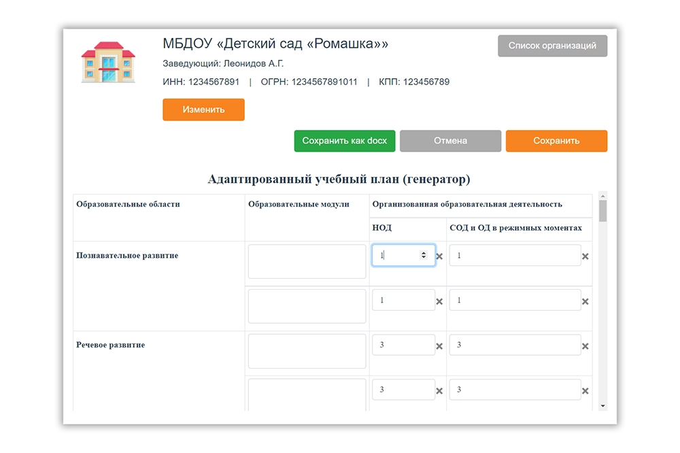This screenshot has width=680, height=453.
Task: Clear НОД value in first Познавательное развитие row
Action: 439,256
